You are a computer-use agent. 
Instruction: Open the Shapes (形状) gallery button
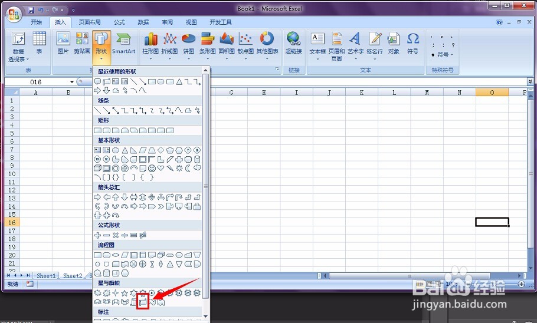tap(101, 47)
